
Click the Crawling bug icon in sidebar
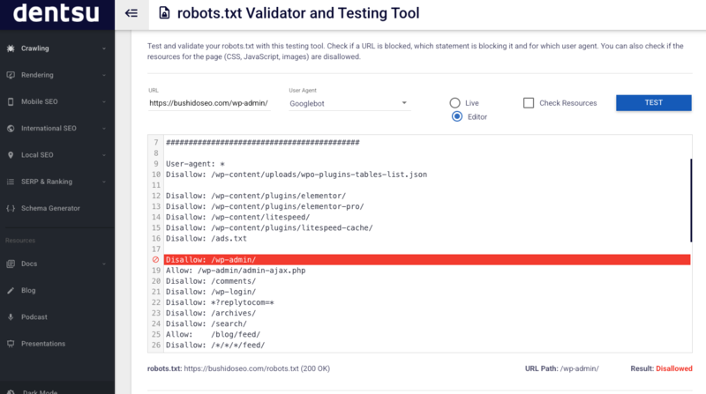tap(11, 48)
